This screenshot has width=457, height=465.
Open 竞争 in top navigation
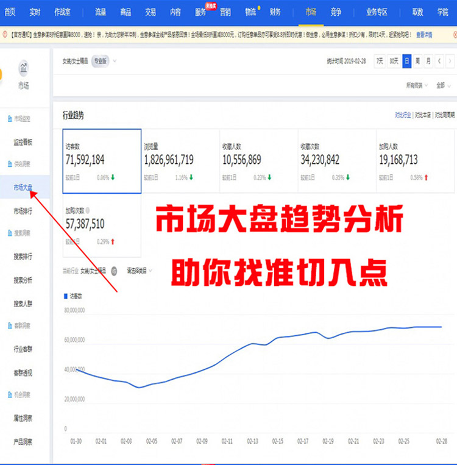[336, 12]
